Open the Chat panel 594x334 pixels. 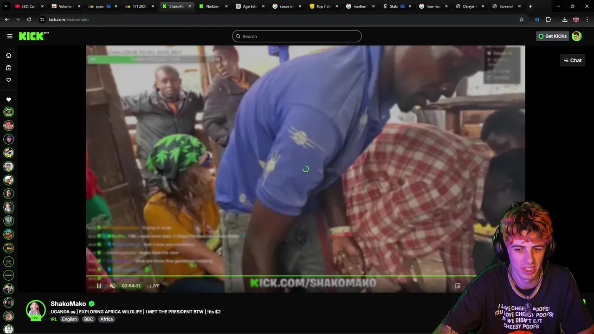click(573, 60)
